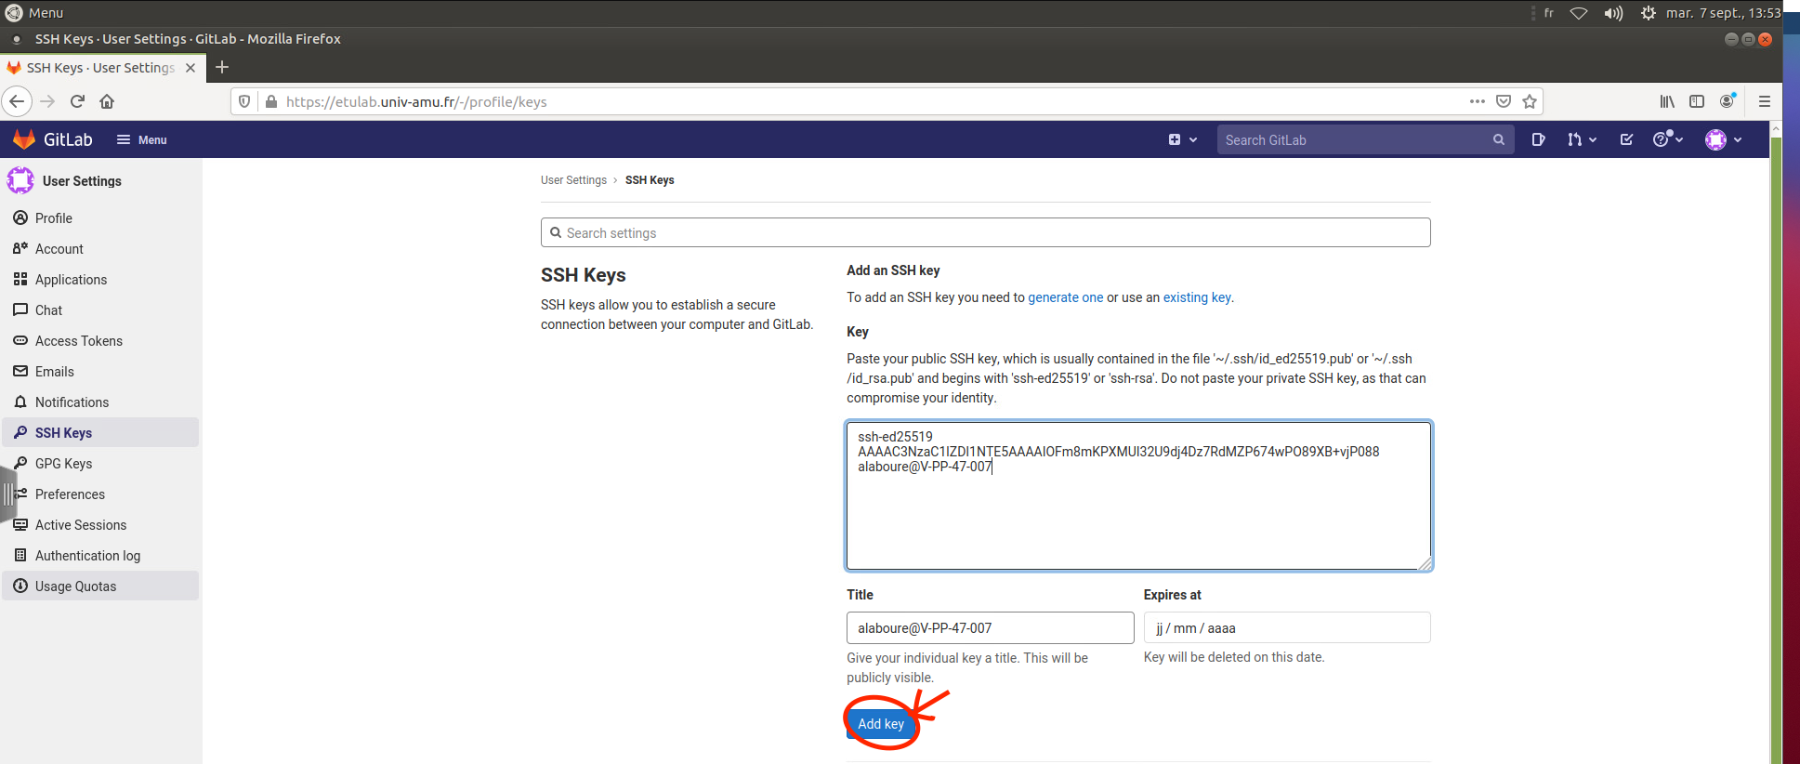Image resolution: width=1800 pixels, height=764 pixels.
Task: Click the volume speaker icon
Action: point(1613,13)
